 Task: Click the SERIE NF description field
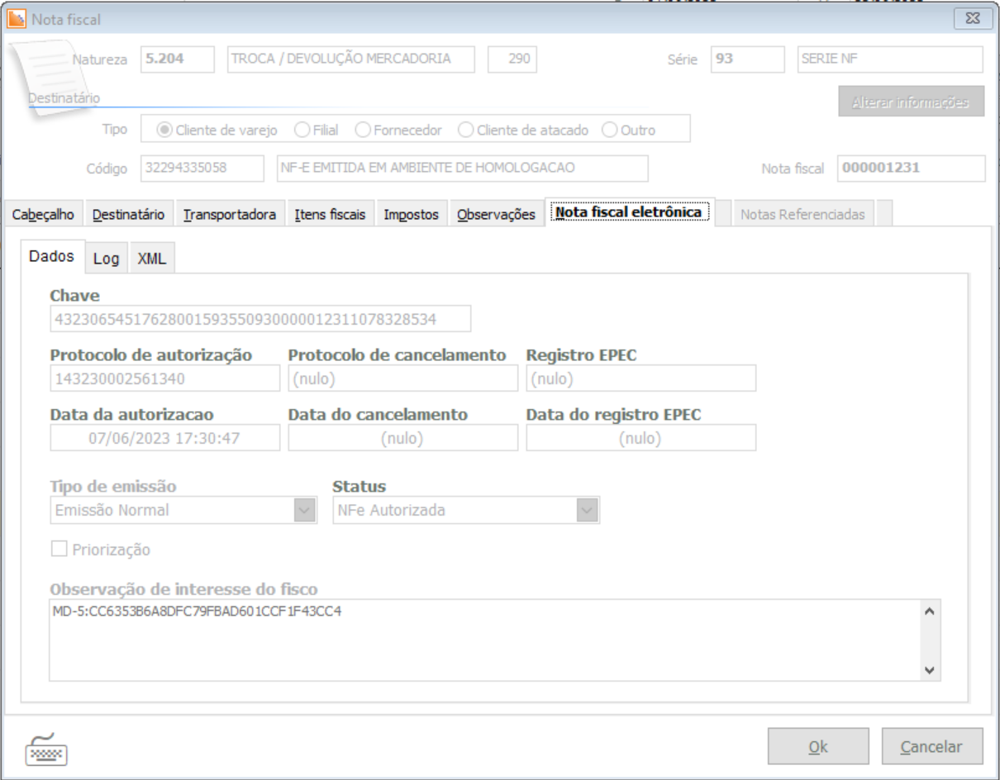pos(891,59)
